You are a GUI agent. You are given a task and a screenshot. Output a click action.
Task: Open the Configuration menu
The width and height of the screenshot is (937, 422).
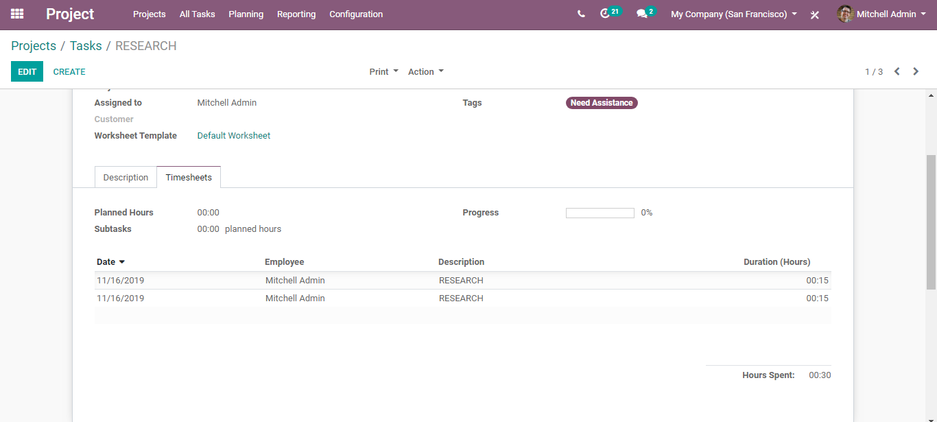coord(356,14)
